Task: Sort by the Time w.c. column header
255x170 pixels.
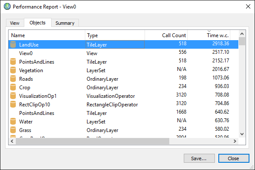Action: tap(209, 35)
